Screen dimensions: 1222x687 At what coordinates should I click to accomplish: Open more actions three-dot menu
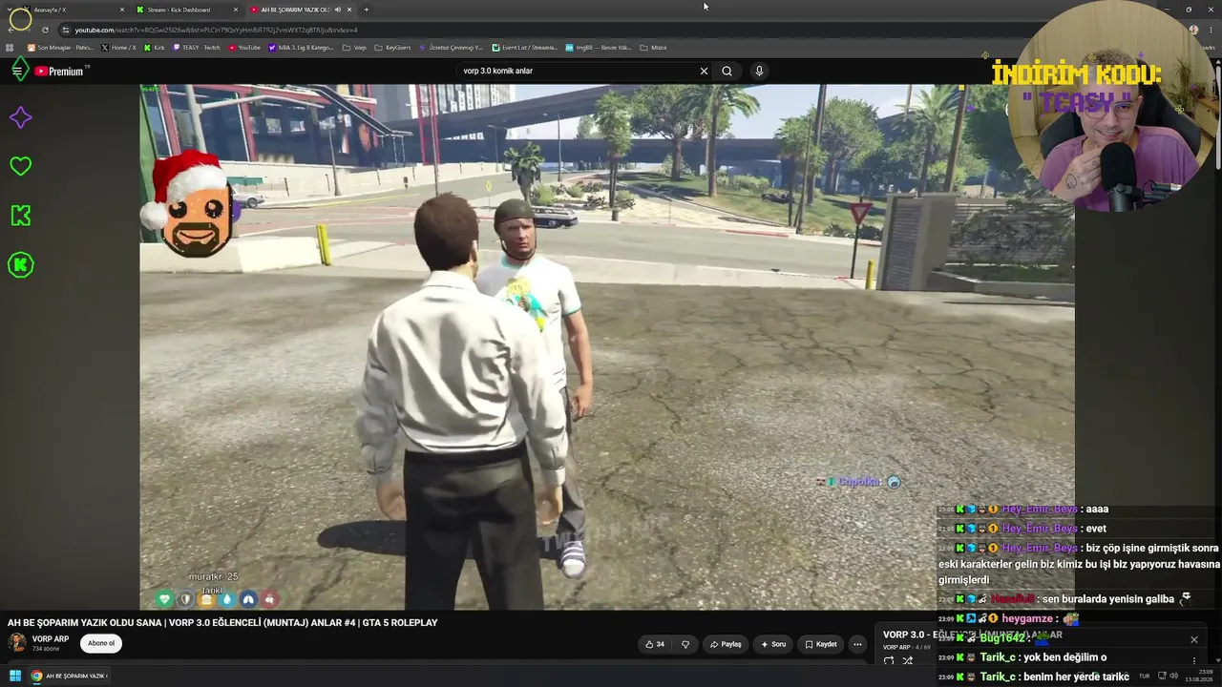(x=857, y=644)
